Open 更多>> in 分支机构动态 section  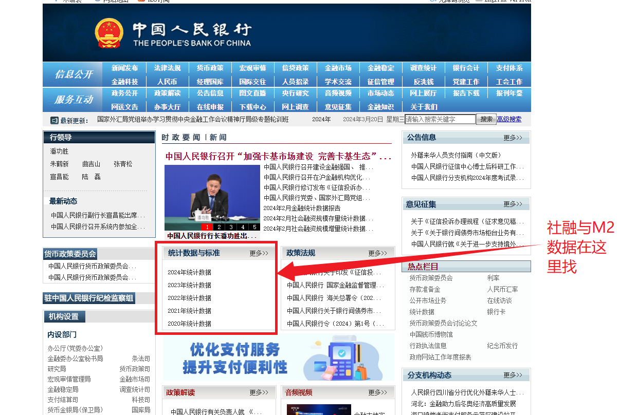point(513,375)
